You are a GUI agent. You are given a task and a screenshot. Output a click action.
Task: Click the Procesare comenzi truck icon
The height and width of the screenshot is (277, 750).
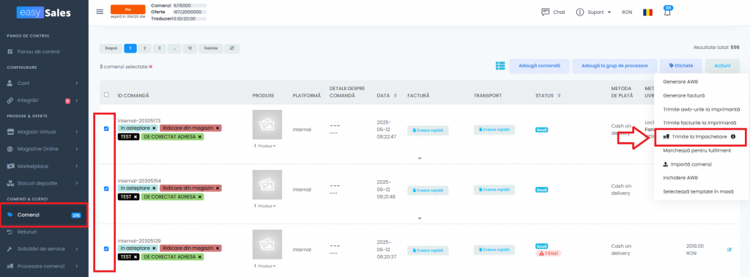tap(10, 266)
